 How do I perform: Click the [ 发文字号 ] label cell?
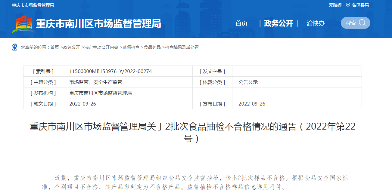coord(212,71)
